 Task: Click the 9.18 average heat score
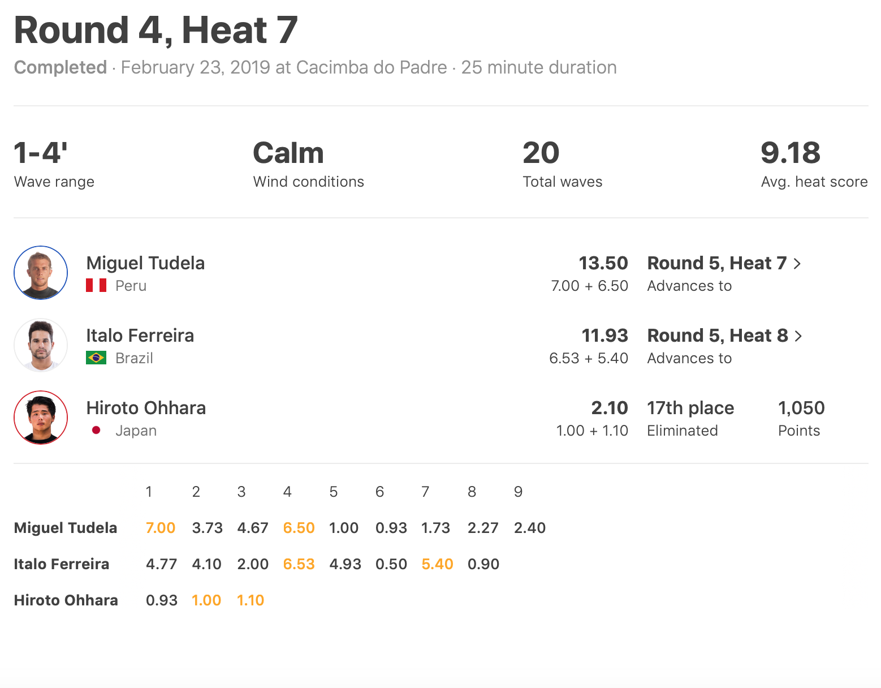[x=790, y=153]
